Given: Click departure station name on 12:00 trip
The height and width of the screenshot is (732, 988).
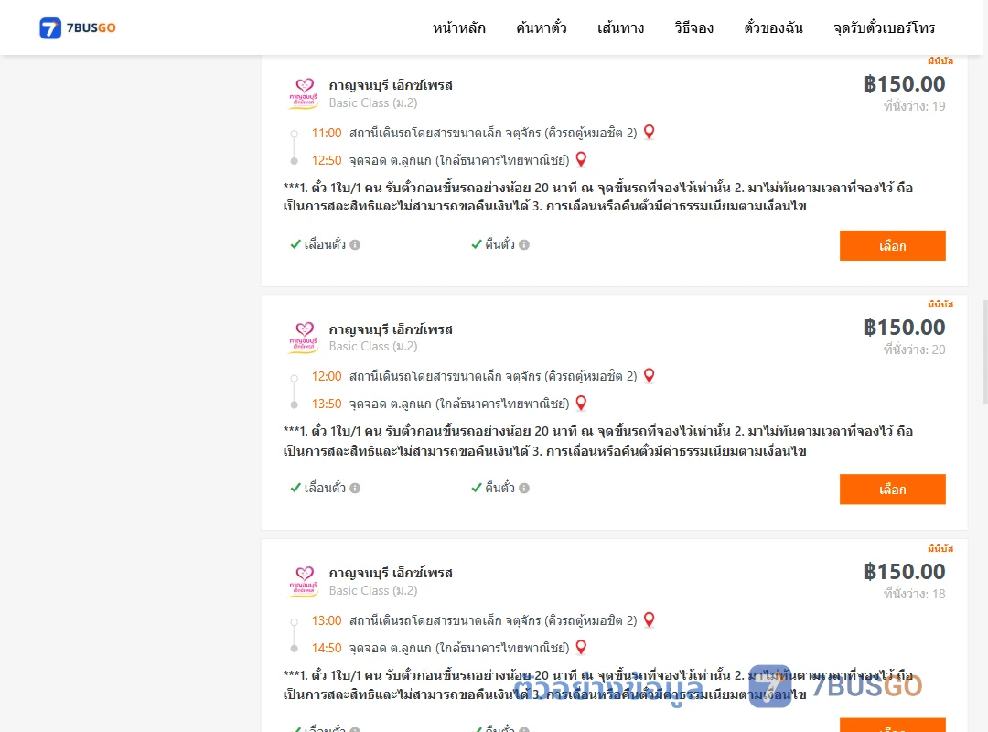Looking at the screenshot, I should (x=493, y=376).
